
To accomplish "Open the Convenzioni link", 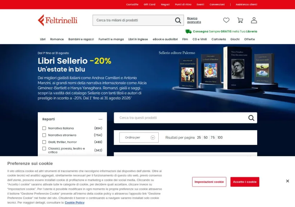I will [217, 5].
